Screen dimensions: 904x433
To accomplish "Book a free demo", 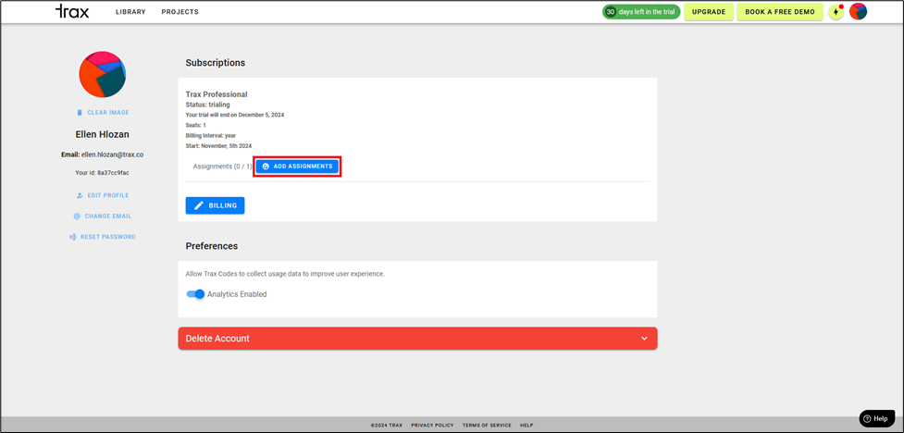I will click(x=780, y=11).
